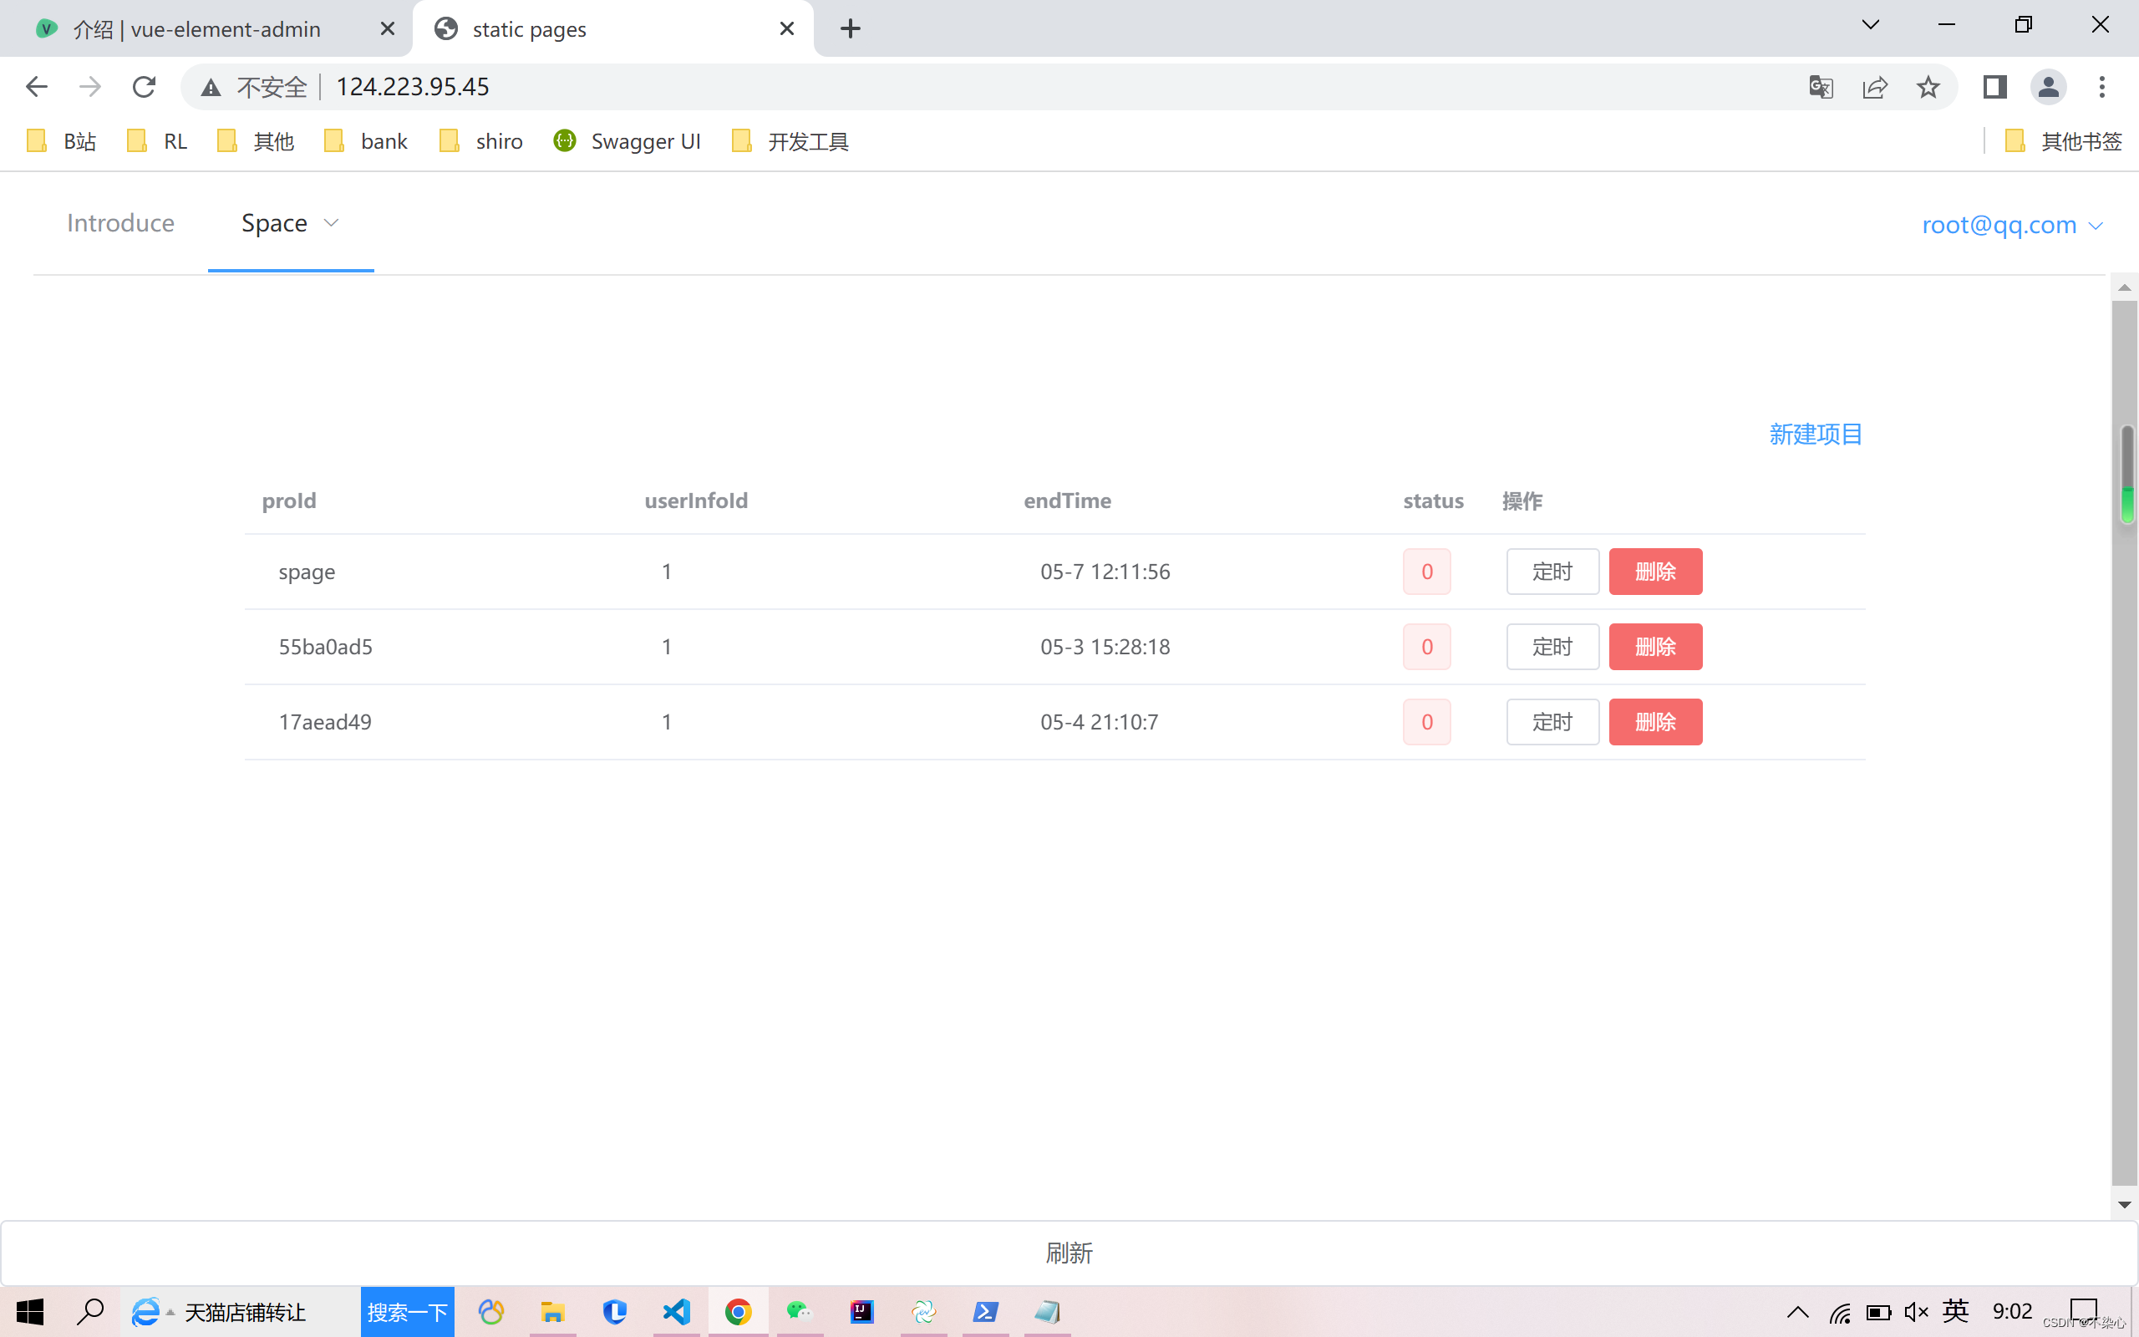Open IntelliJ IDEA from taskbar
Viewport: 2139px width, 1337px height.
[x=861, y=1311]
